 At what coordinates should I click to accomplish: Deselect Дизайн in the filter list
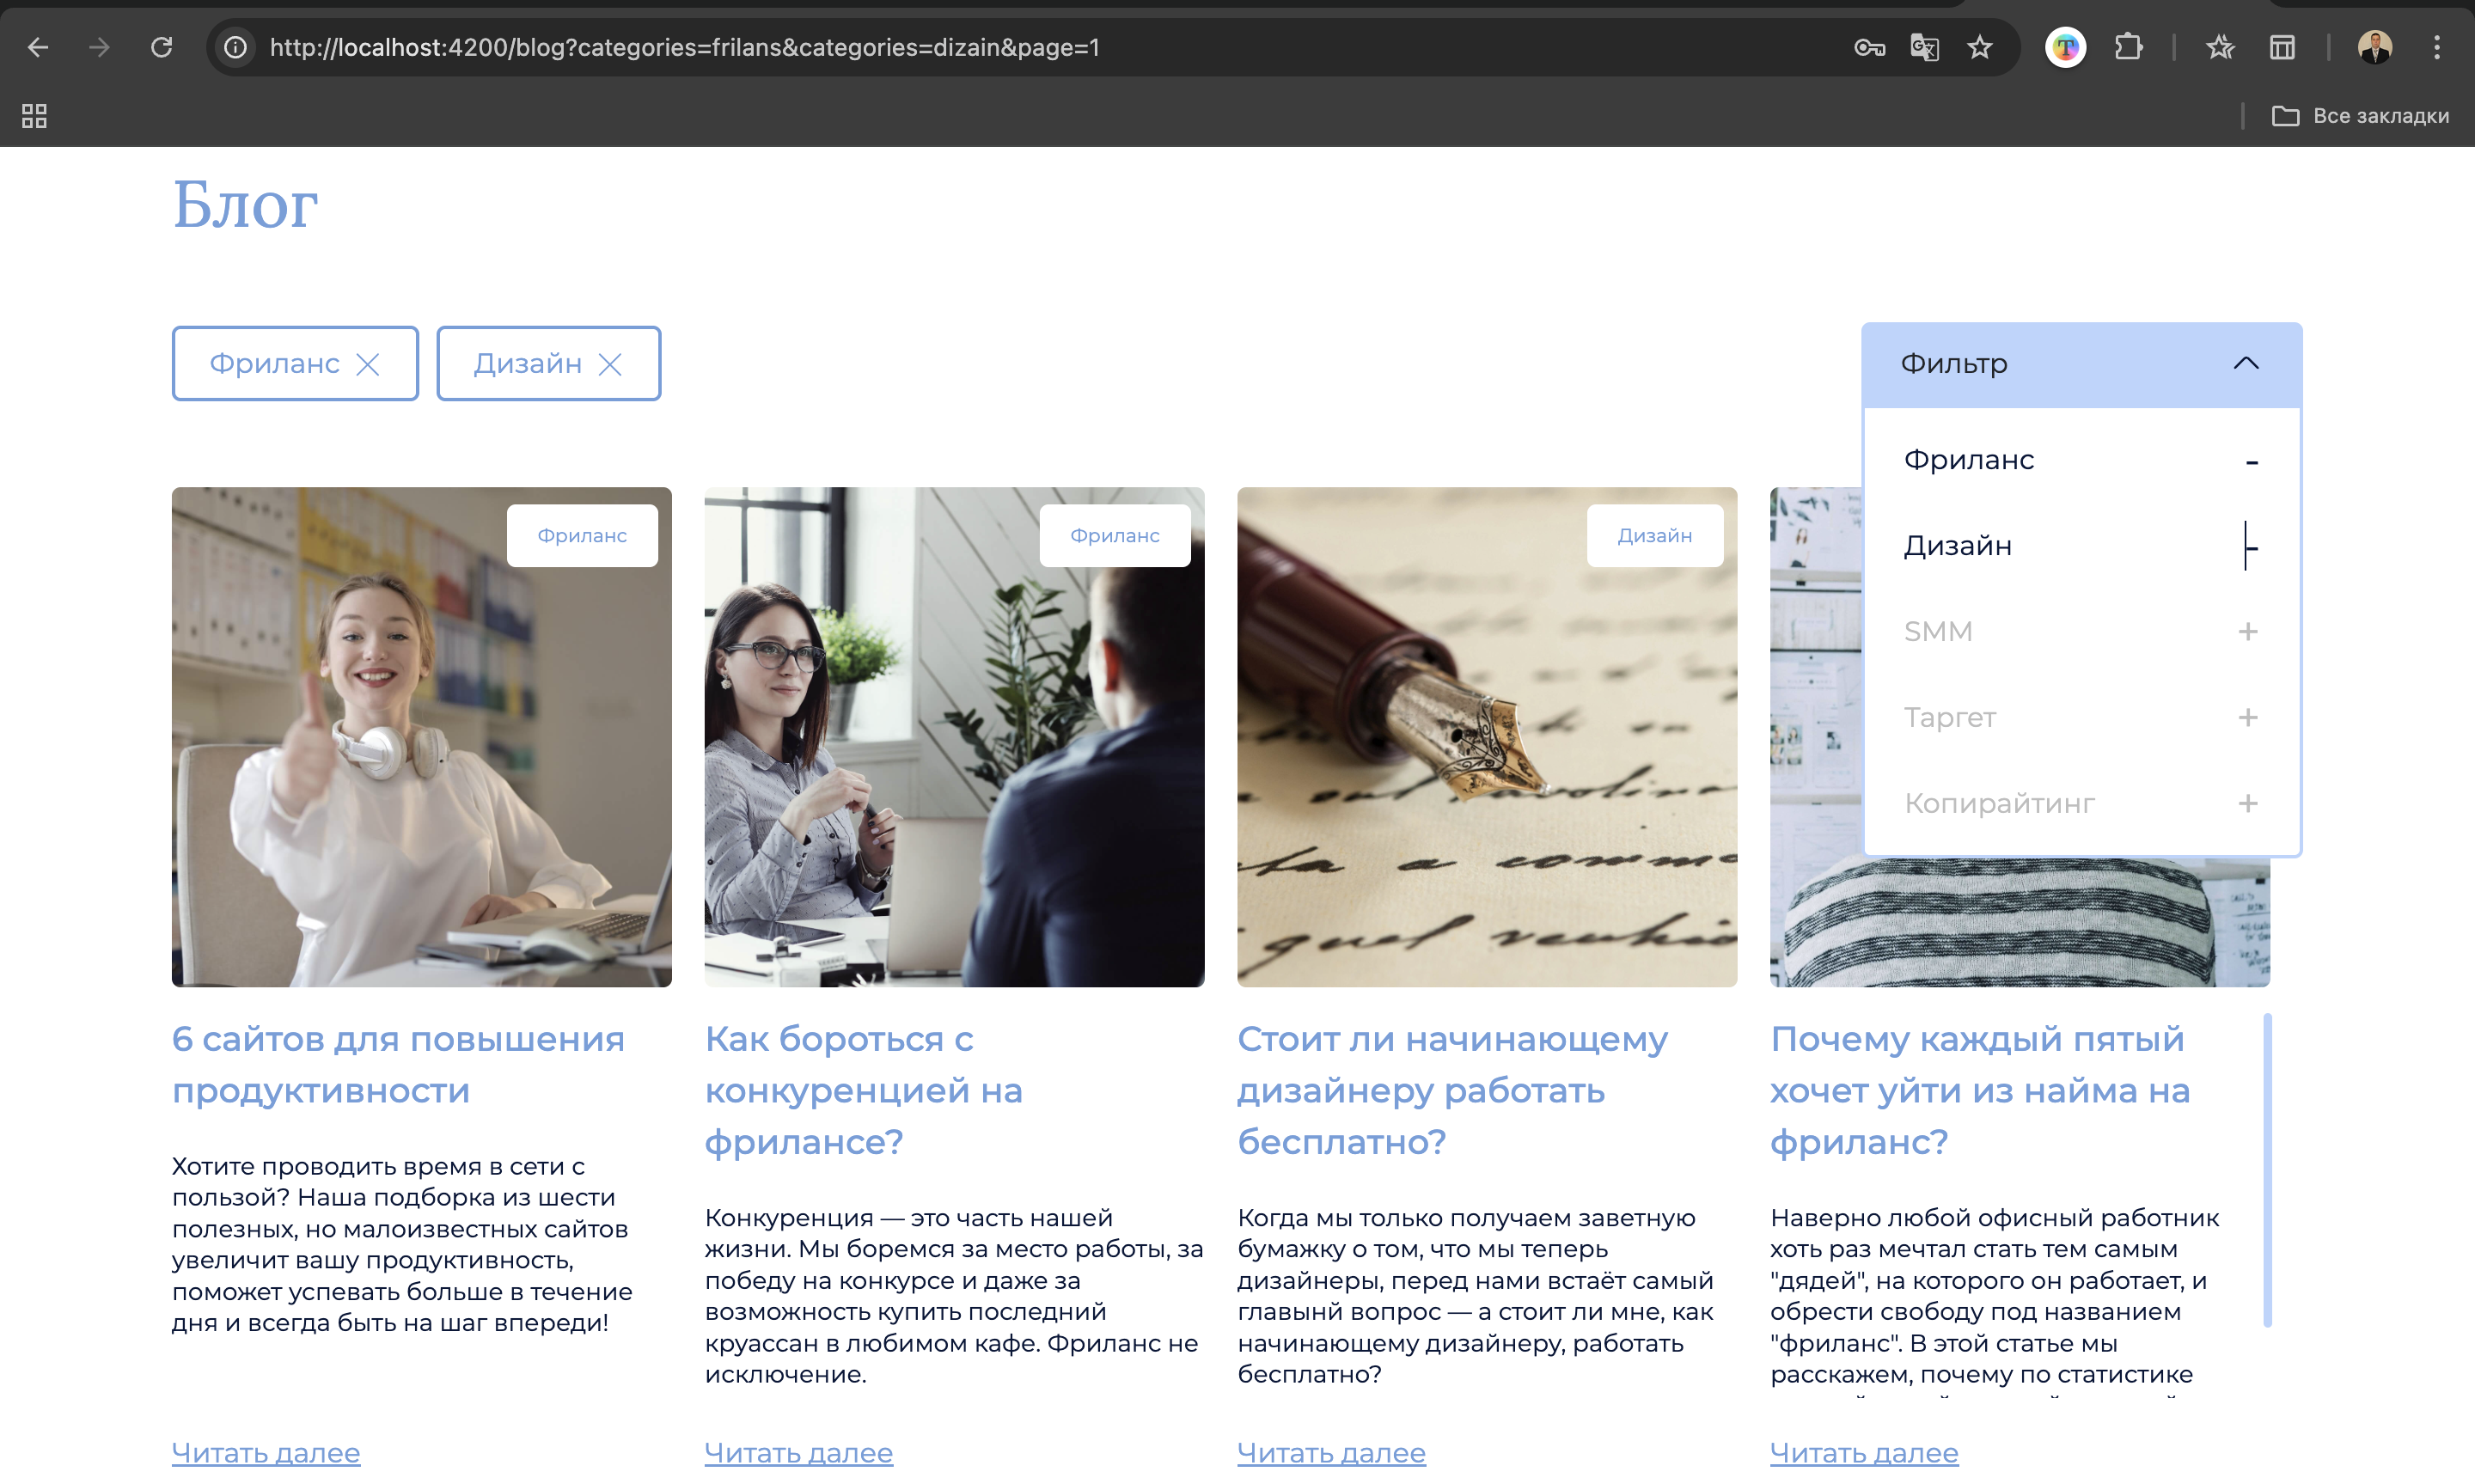2081,546
